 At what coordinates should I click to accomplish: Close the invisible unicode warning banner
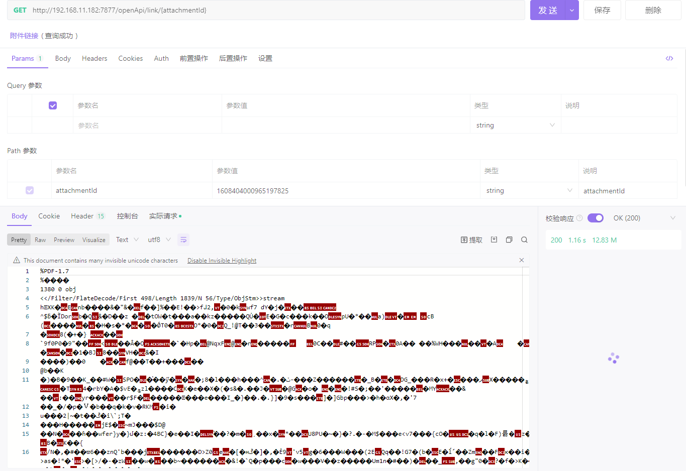click(522, 260)
